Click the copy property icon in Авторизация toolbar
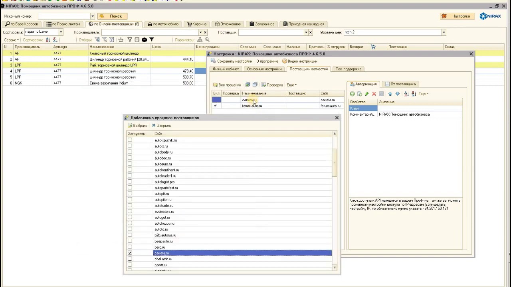The image size is (511, 287). [x=359, y=94]
